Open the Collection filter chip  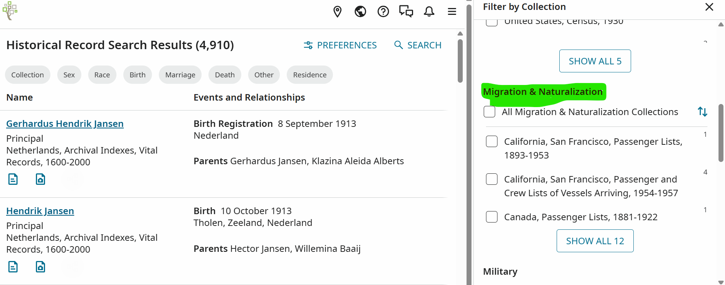(x=27, y=75)
